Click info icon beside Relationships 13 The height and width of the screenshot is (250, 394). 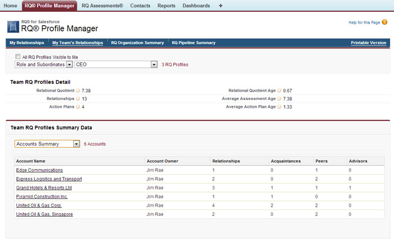tap(78, 98)
